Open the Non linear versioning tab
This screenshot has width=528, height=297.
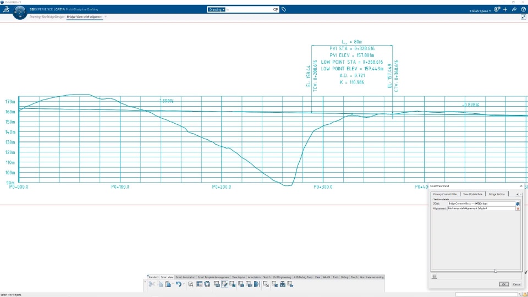(372, 277)
